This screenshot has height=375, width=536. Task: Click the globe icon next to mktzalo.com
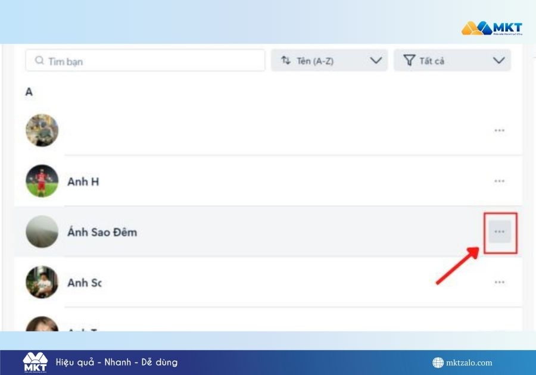coord(438,362)
